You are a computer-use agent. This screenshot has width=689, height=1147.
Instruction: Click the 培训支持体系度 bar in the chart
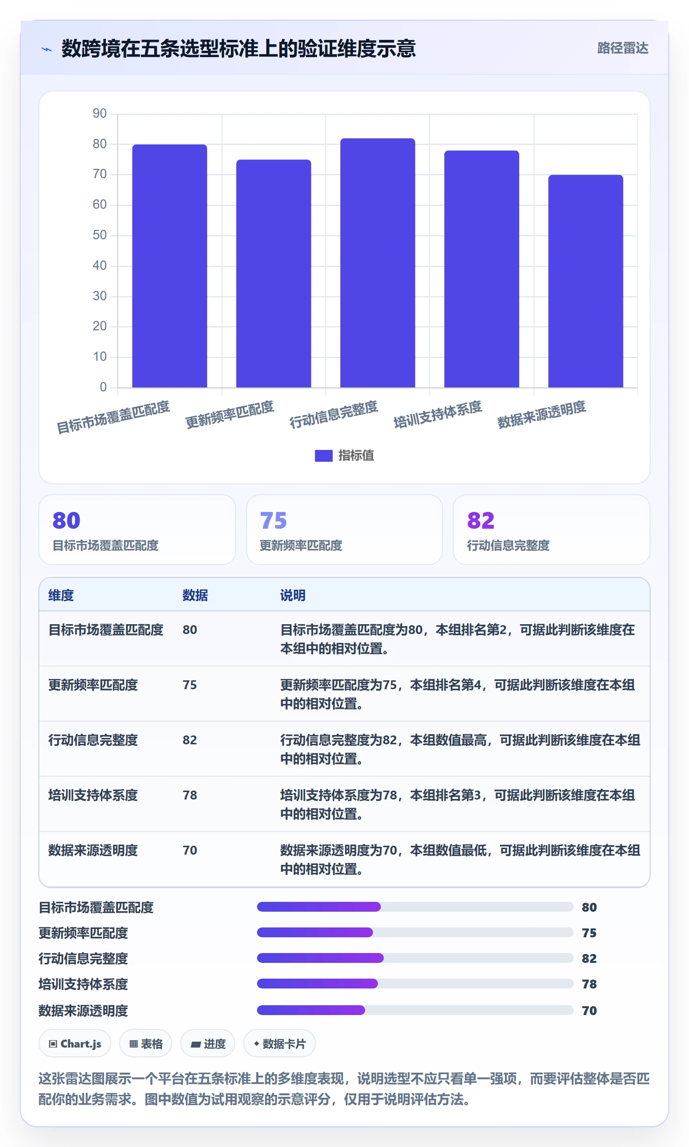point(482,269)
